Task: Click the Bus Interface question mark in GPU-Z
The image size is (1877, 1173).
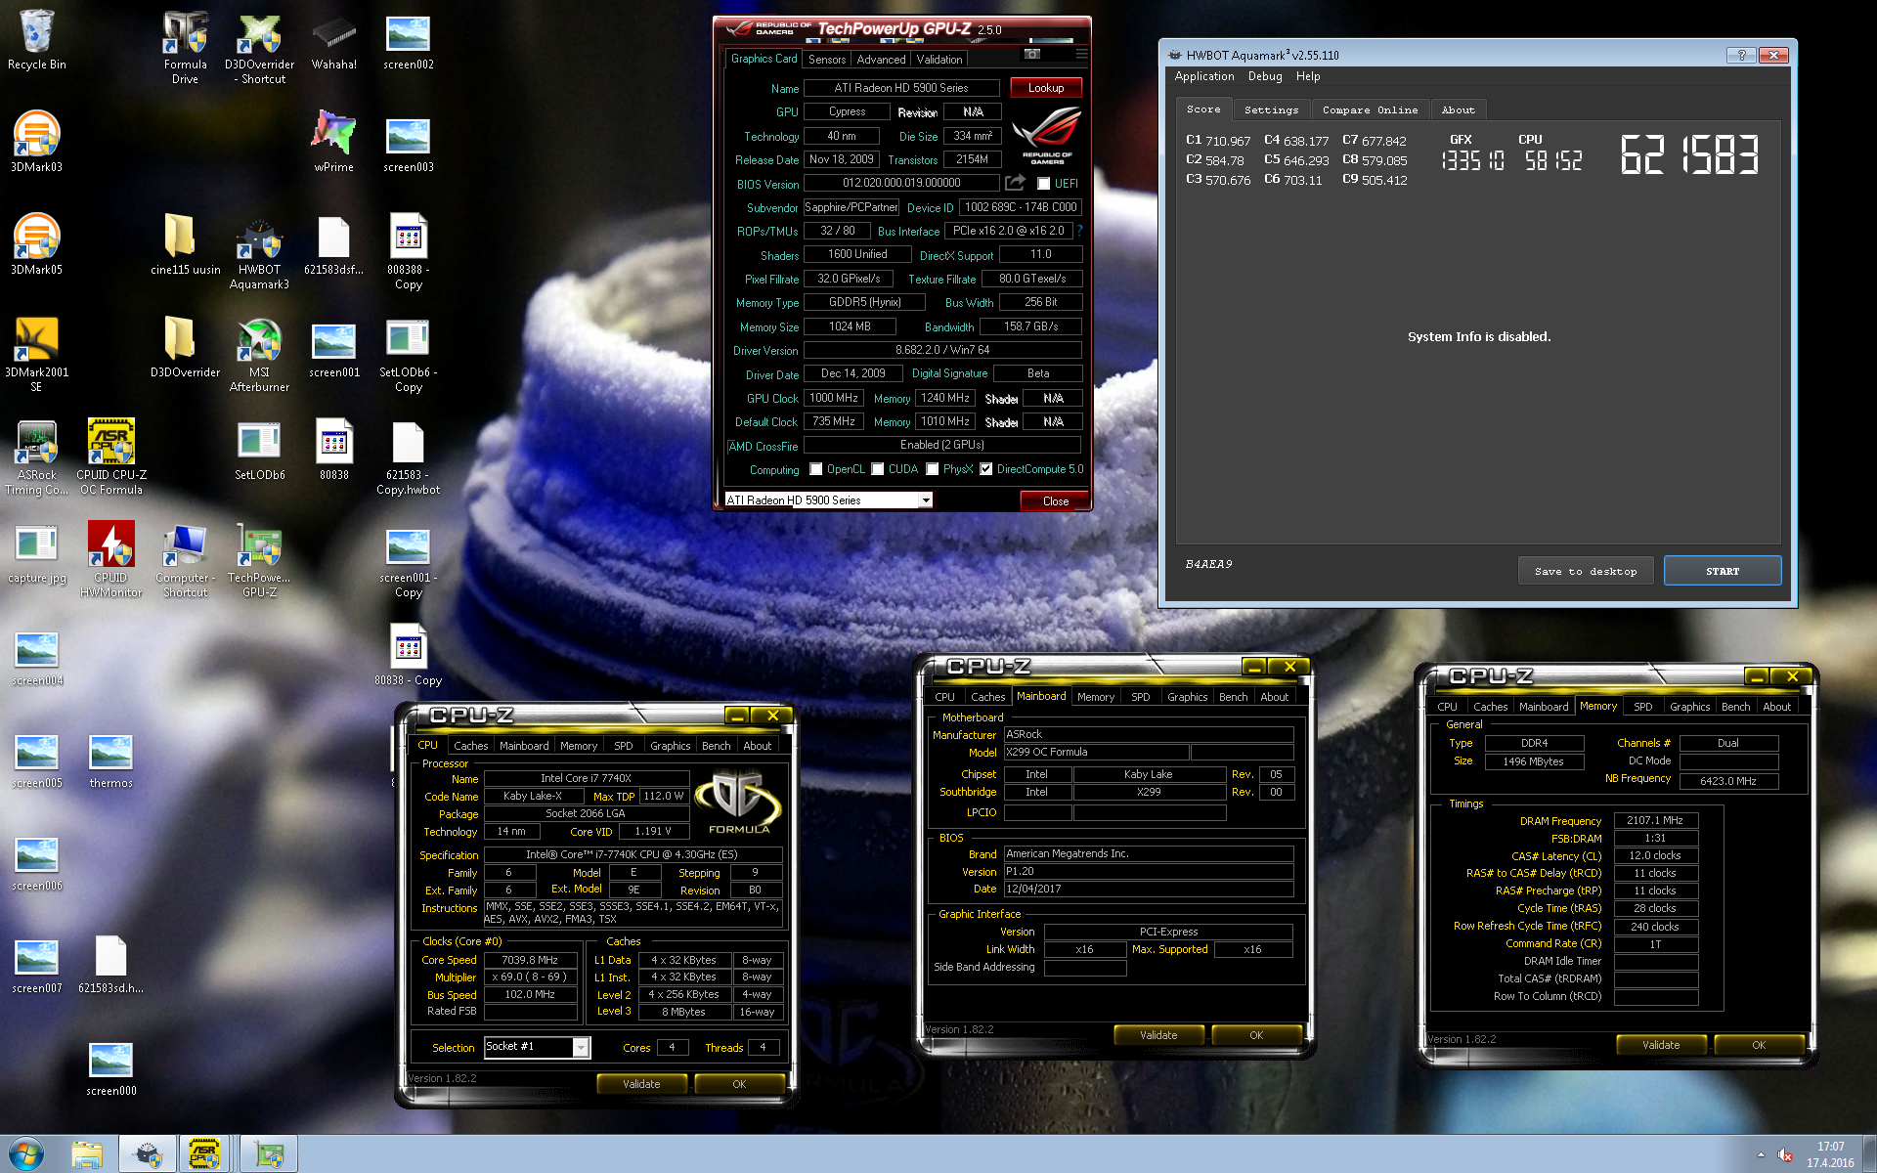Action: [x=1079, y=231]
